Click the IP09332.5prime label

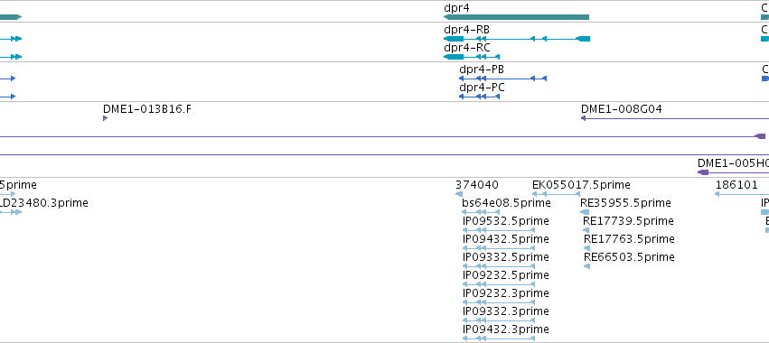[506, 257]
